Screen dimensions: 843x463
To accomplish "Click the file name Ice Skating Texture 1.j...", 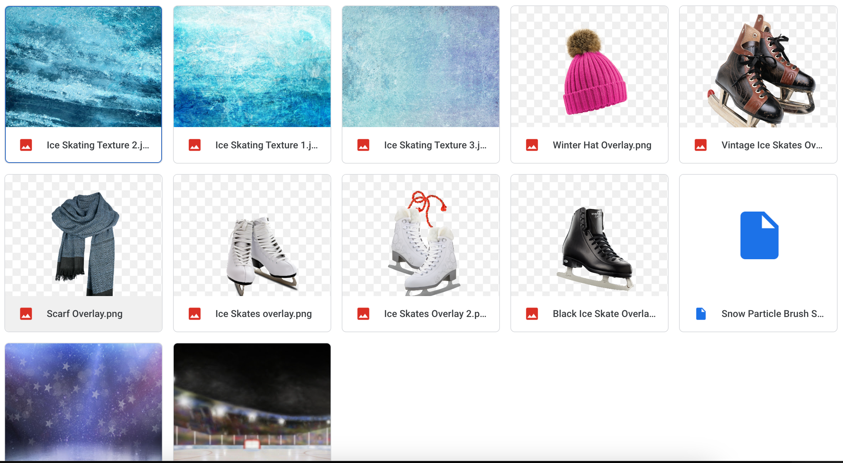I will (x=267, y=145).
